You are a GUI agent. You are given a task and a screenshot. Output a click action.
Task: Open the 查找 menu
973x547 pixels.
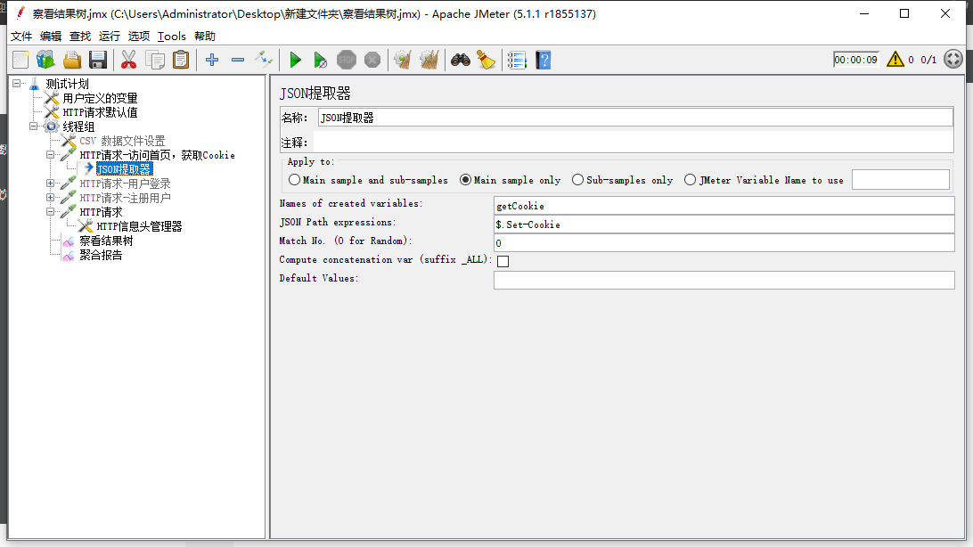[80, 36]
